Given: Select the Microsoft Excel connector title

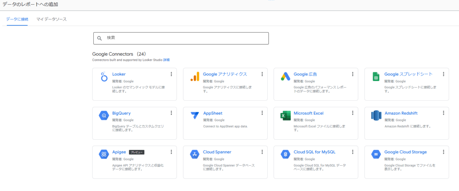Looking at the screenshot, I should pyautogui.click(x=309, y=113).
